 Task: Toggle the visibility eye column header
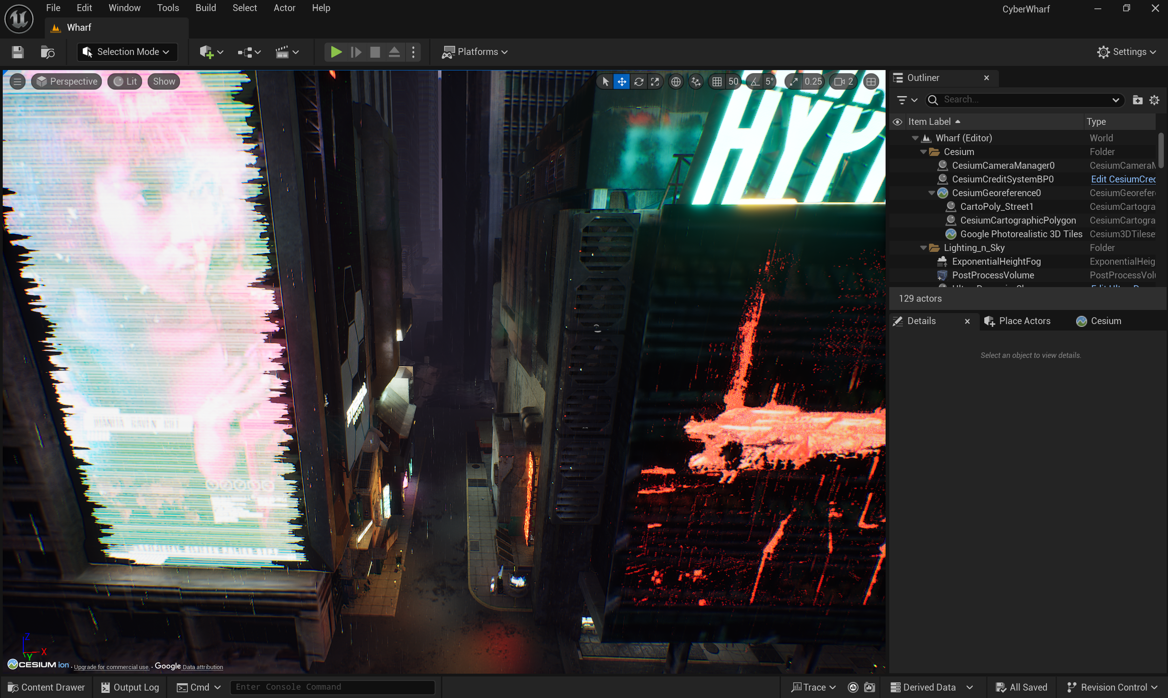pos(897,122)
